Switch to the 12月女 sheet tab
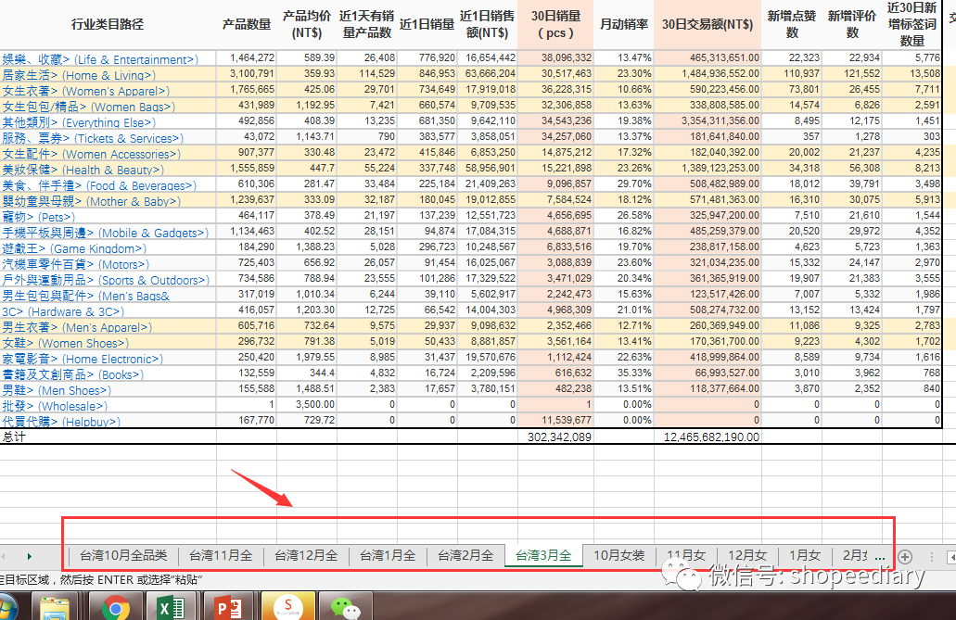This screenshot has height=620, width=956. [746, 555]
